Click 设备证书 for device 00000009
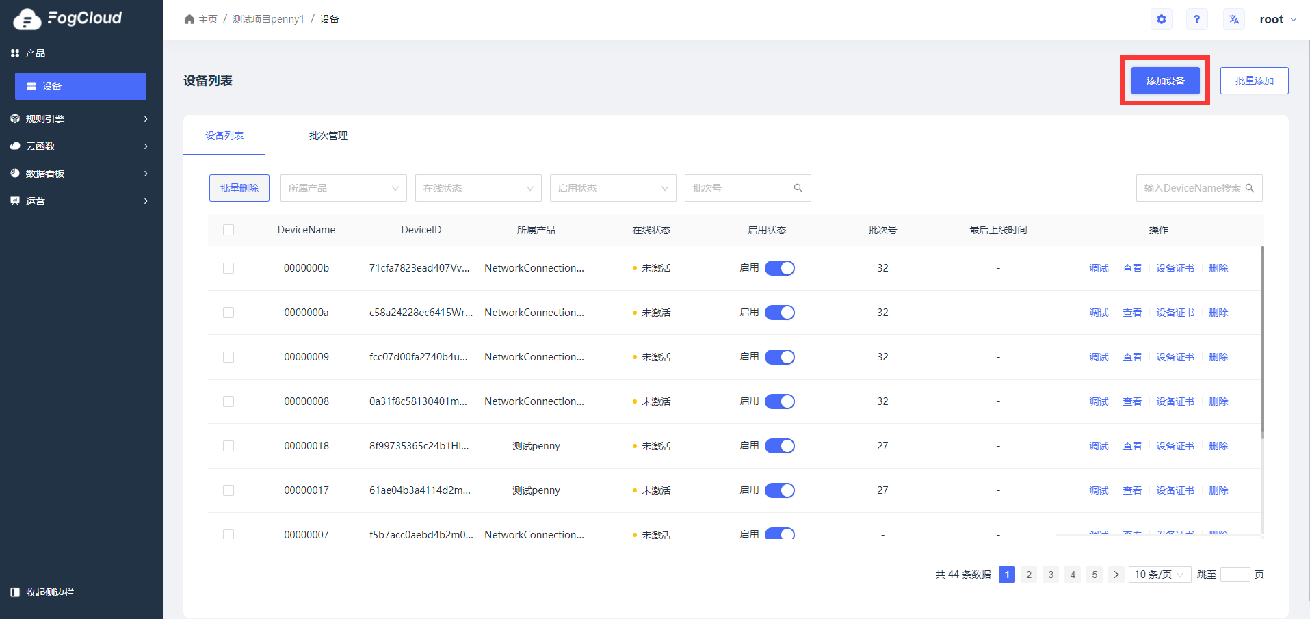The height and width of the screenshot is (619, 1310). pyautogui.click(x=1175, y=357)
